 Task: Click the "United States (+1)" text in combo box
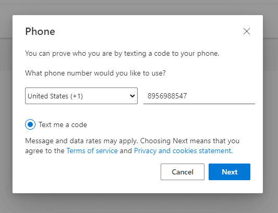(55, 96)
